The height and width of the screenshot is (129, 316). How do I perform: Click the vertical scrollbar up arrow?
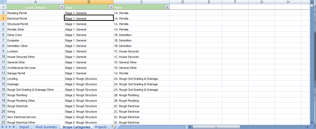[x=312, y=2]
